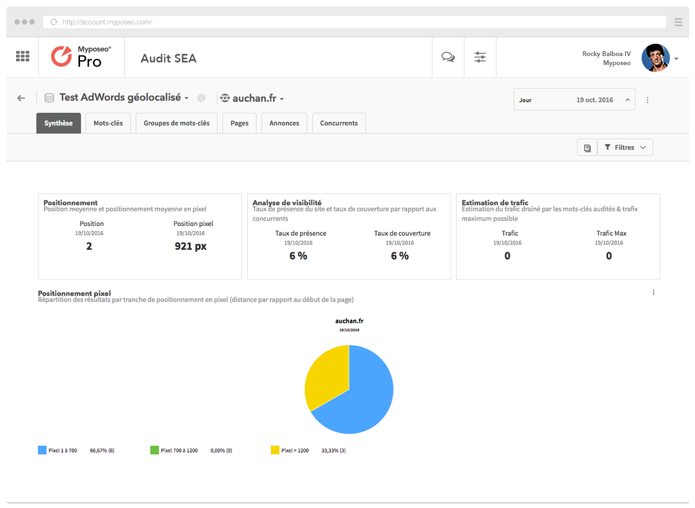Click the Positionnement card title
Screen dimensions: 695x508
pos(70,203)
